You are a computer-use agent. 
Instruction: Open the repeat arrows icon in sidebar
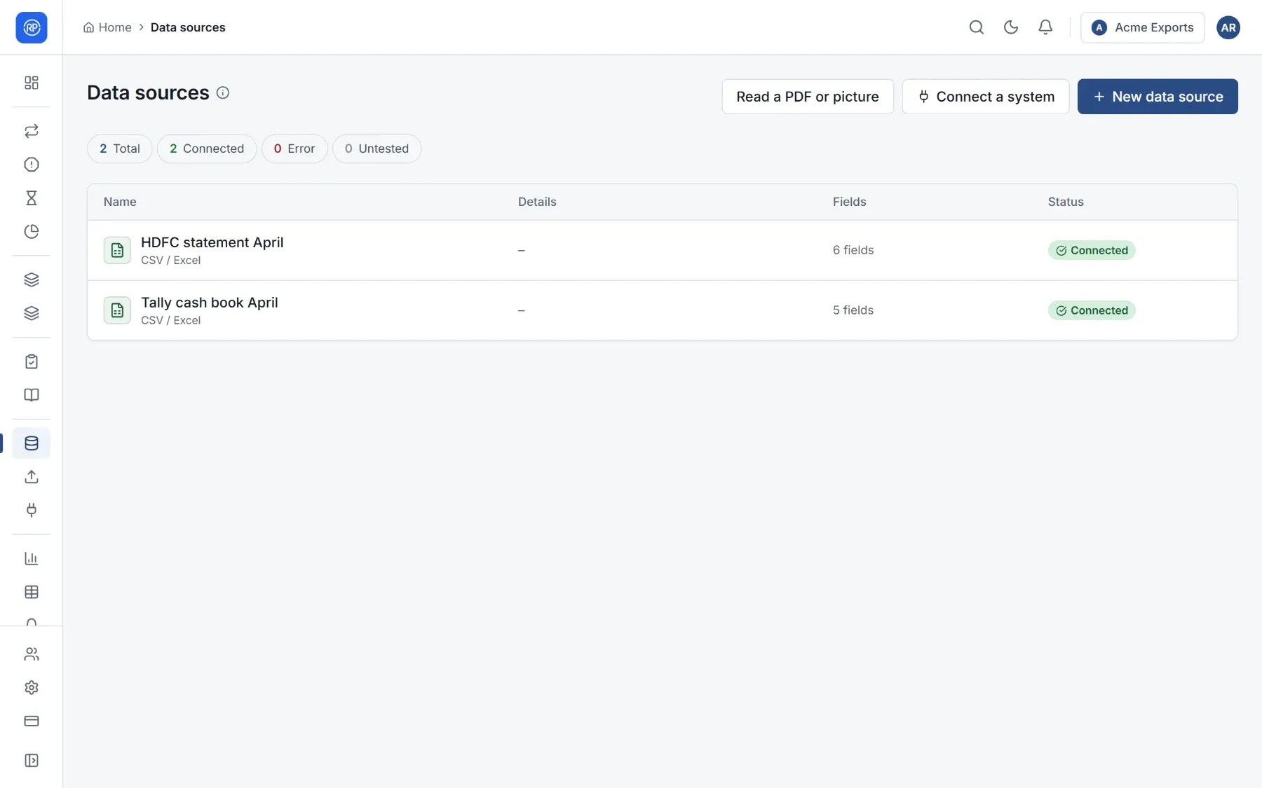(32, 131)
